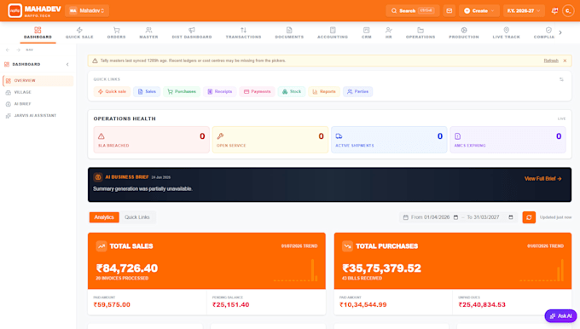Collapse the Dashboard sidebar with chevron
The height and width of the screenshot is (329, 580).
[67, 64]
